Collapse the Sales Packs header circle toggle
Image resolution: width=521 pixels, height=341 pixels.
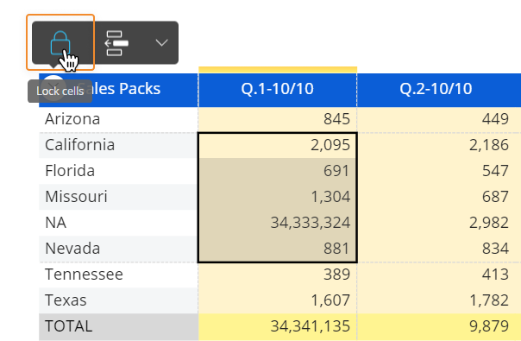coord(54,85)
